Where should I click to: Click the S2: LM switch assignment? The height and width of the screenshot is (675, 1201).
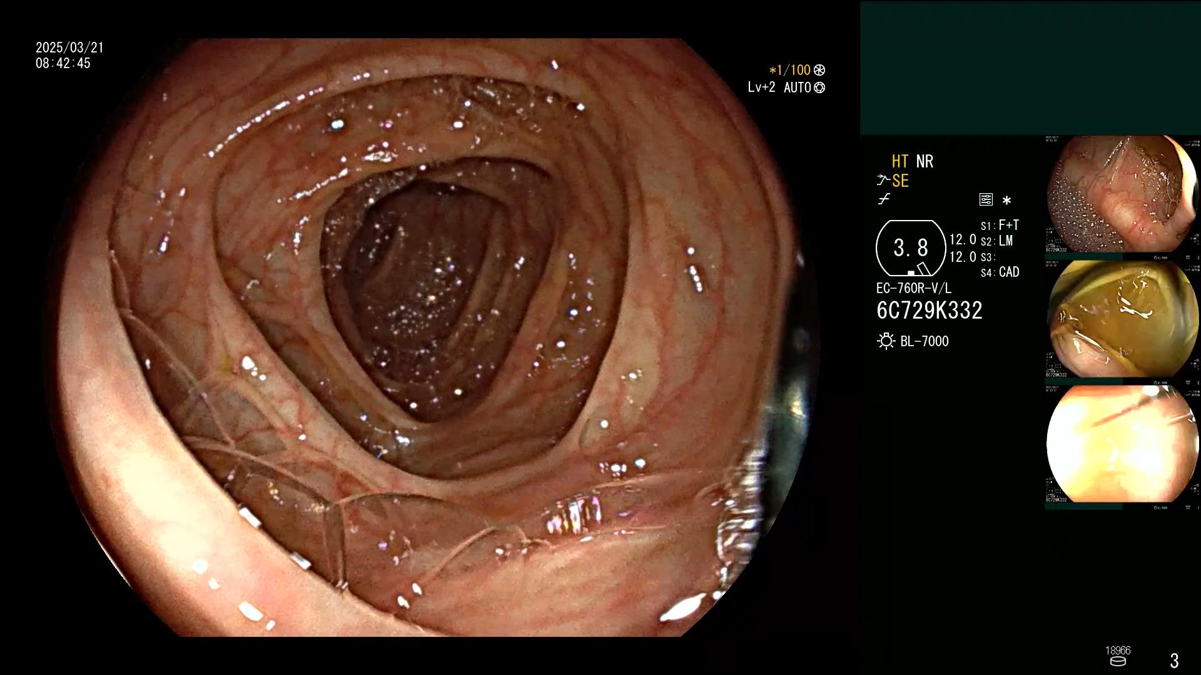(x=996, y=241)
